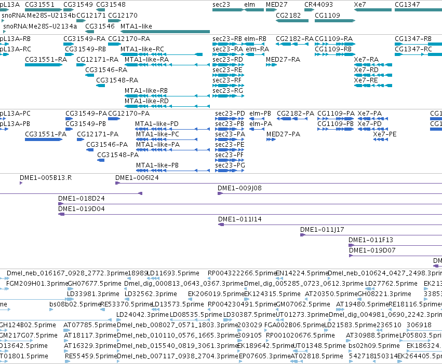Click the MED27 gene label

(276, 5)
